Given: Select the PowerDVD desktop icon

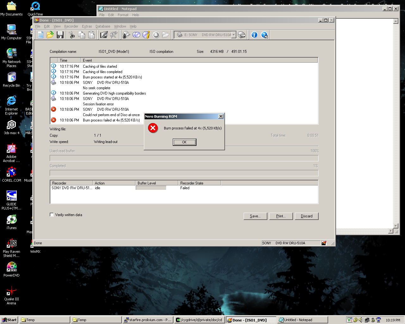Looking at the screenshot, I should [12, 269].
